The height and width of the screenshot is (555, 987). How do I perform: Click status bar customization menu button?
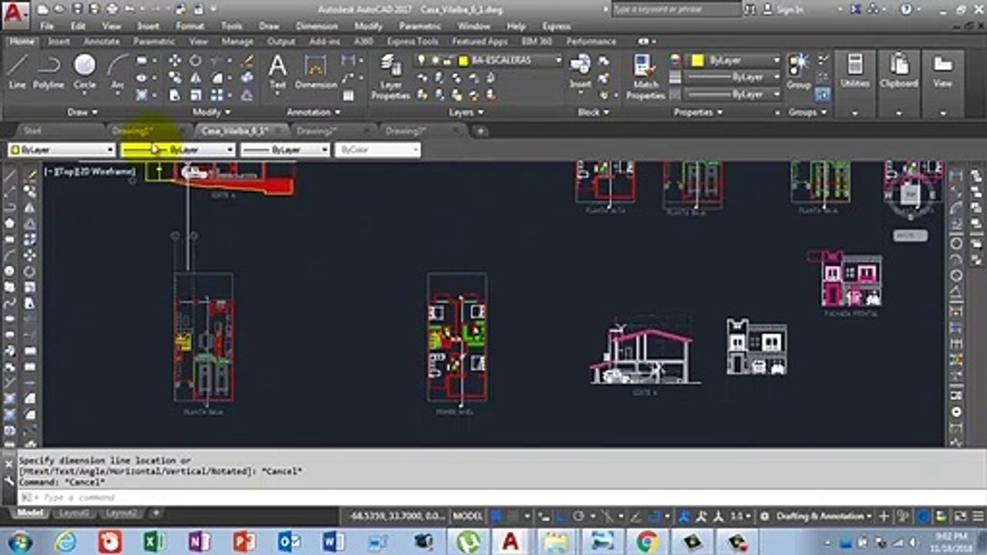click(976, 516)
